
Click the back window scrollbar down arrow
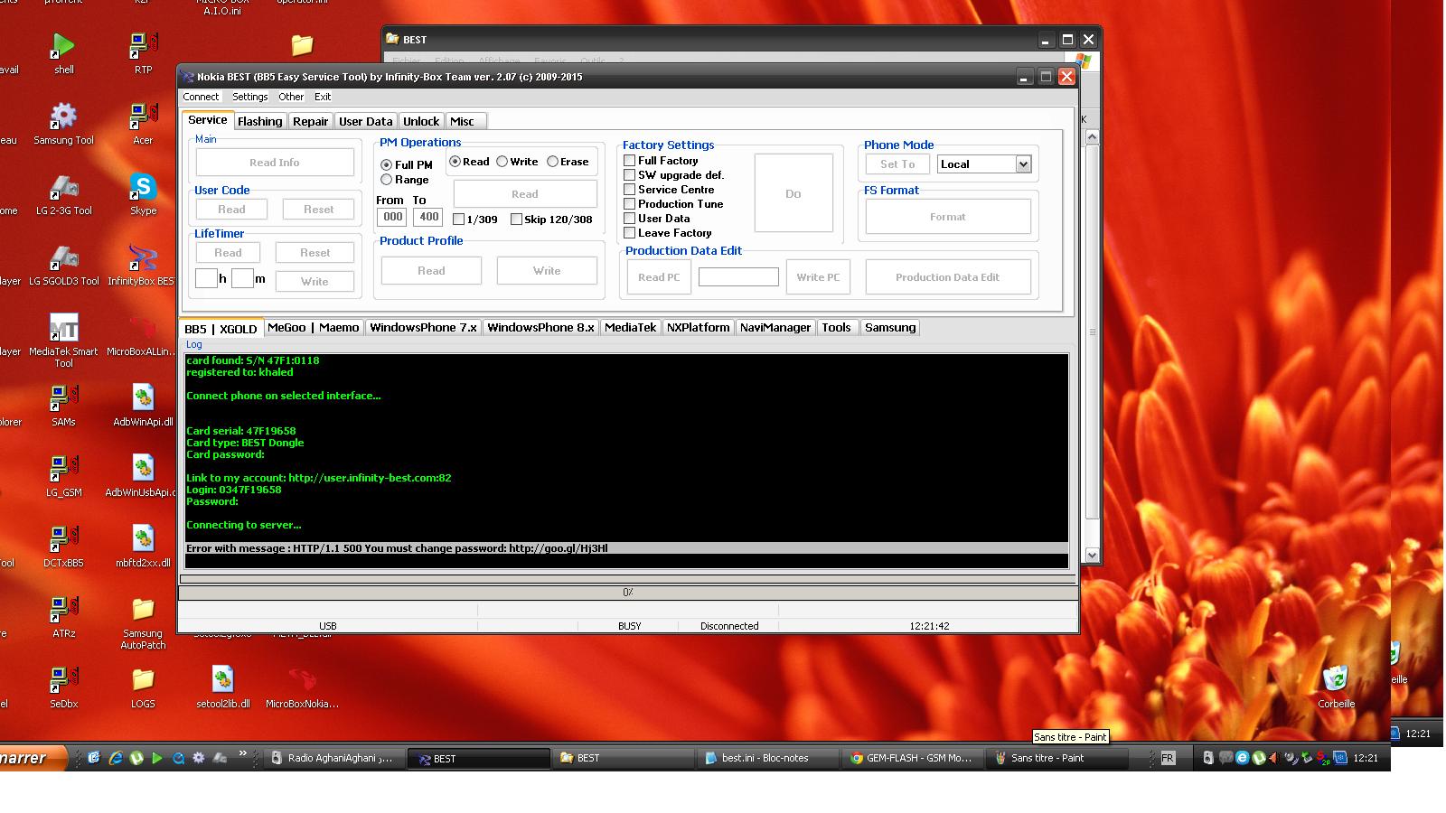coord(1092,556)
